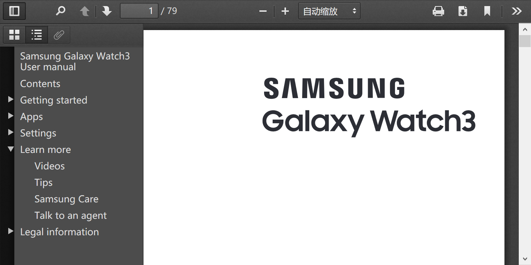This screenshot has height=265, width=531.
Task: Open the Apps outline entry
Action: (x=32, y=116)
